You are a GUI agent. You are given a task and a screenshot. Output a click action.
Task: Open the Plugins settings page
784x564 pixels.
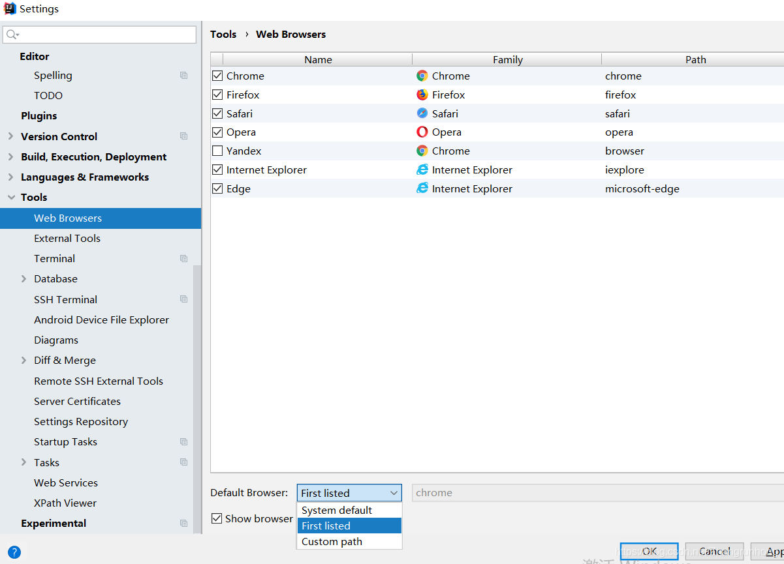(39, 115)
